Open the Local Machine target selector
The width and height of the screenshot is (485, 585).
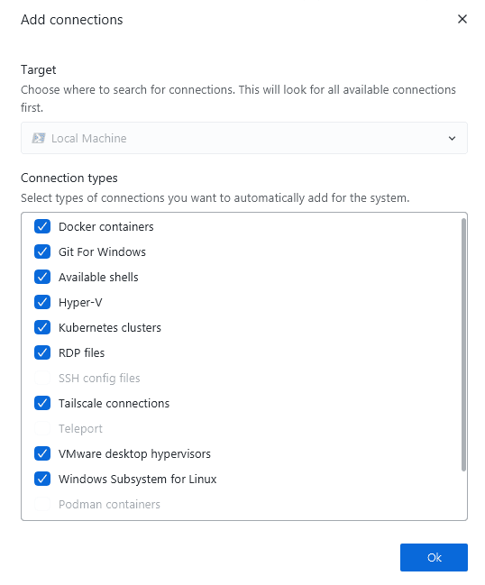[244, 138]
